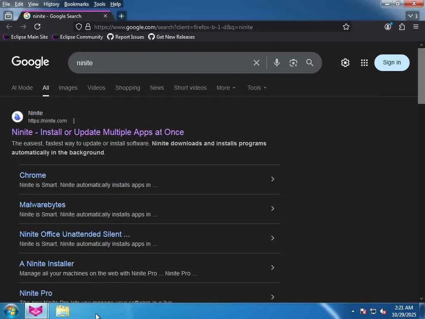Open the tracking protection shield icon
Viewport: 425px width, 319px height.
(x=78, y=27)
